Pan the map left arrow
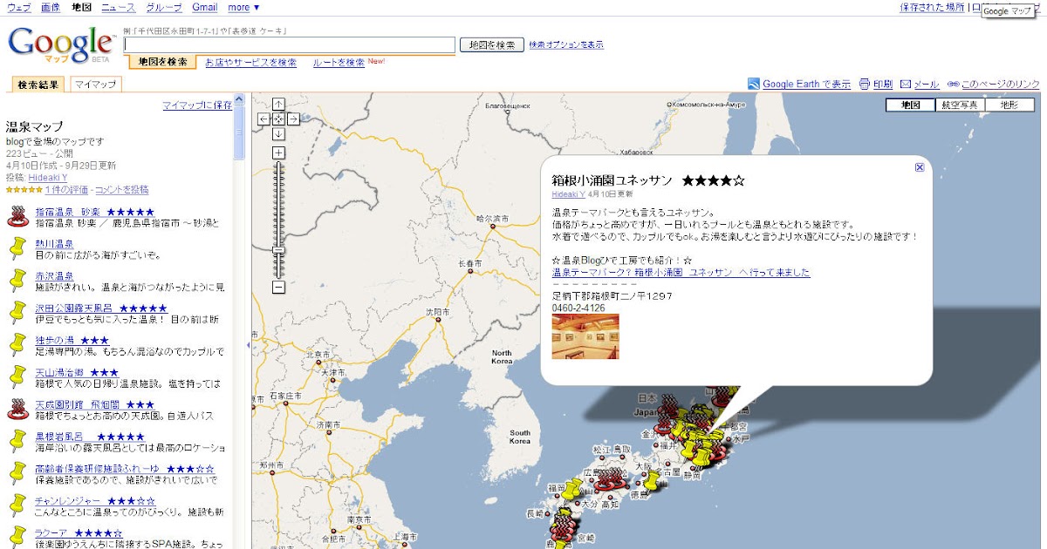1047x549 pixels. click(x=263, y=119)
